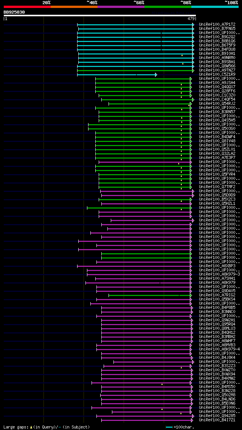
Task: Click the UniRef100_Q28FF6 label
Action: (217, 91)
